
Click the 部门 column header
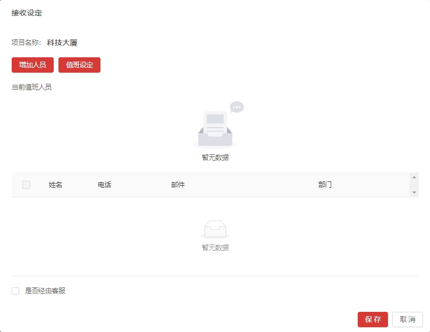(x=325, y=185)
